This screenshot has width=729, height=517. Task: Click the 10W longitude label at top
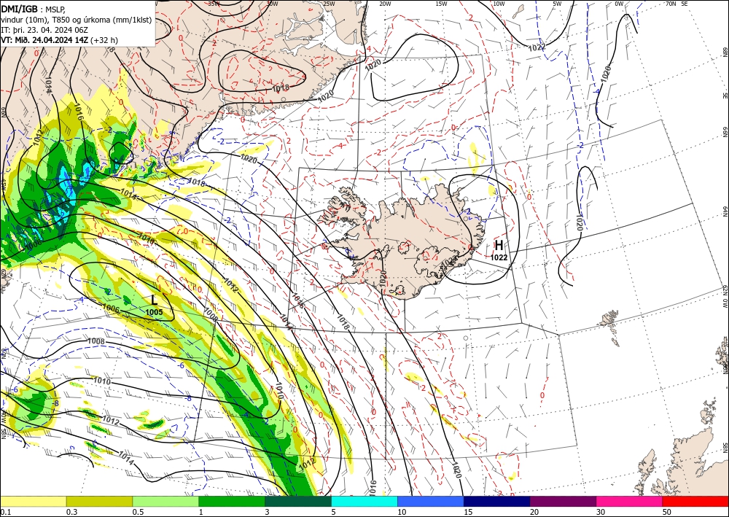[x=499, y=4]
